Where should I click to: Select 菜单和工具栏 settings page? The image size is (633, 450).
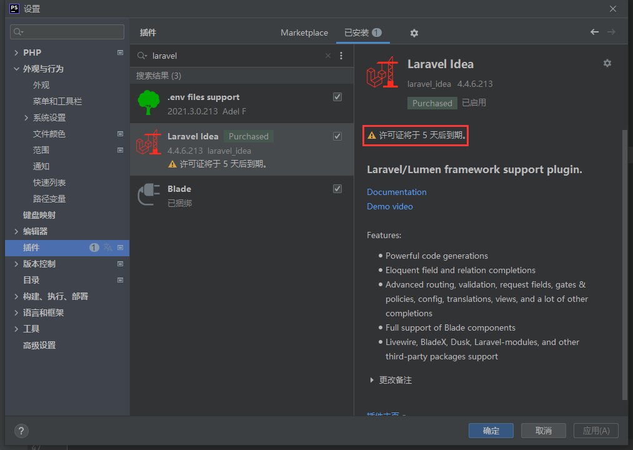click(x=57, y=101)
